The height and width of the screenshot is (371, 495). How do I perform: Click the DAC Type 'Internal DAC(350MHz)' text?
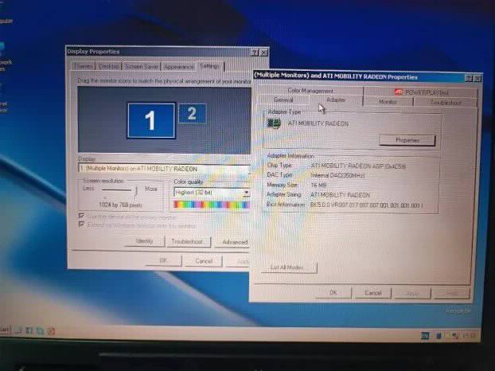[337, 175]
